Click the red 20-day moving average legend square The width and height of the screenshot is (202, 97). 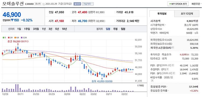(x=9, y=38)
